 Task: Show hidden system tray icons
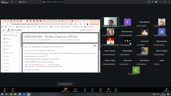152,94
